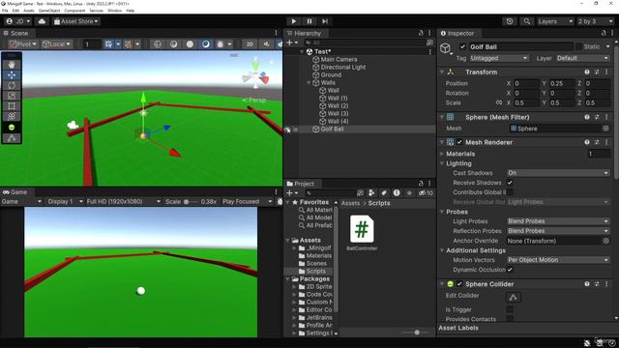This screenshot has height=348, width=619.
Task: Open the File menu
Action: 5,11
